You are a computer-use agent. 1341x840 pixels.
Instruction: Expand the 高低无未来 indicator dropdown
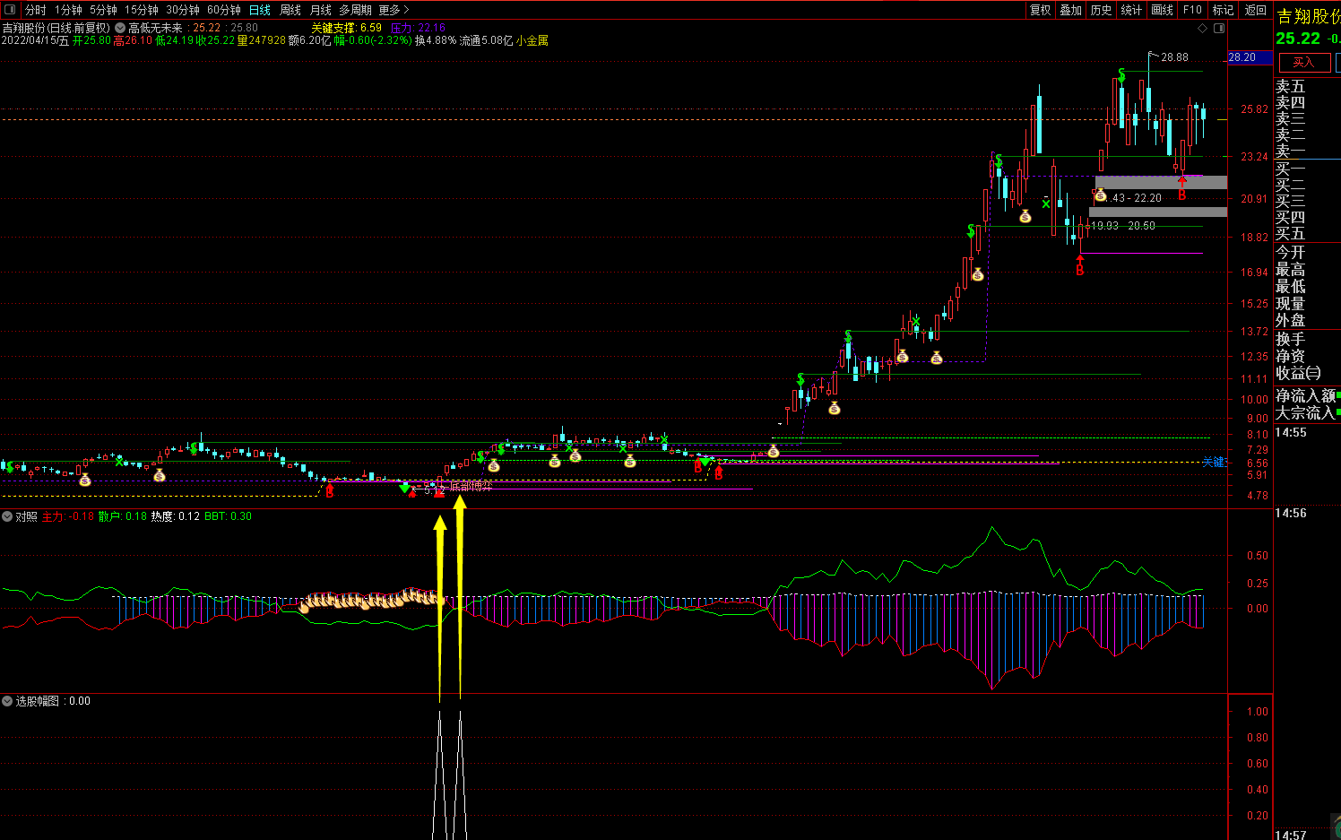[x=120, y=28]
